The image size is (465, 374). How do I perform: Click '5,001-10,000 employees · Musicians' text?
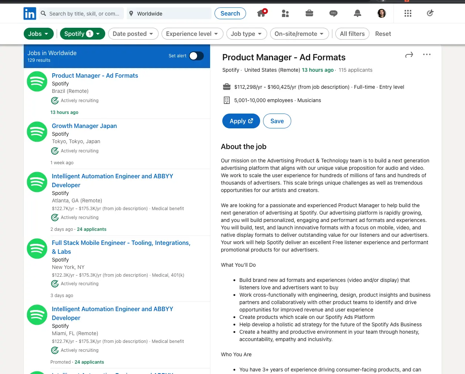278,100
